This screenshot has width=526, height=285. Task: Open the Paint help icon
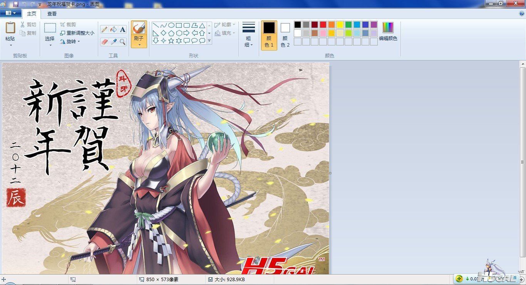(522, 13)
